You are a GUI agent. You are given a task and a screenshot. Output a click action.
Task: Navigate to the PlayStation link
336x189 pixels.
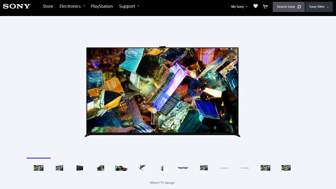[x=102, y=6]
